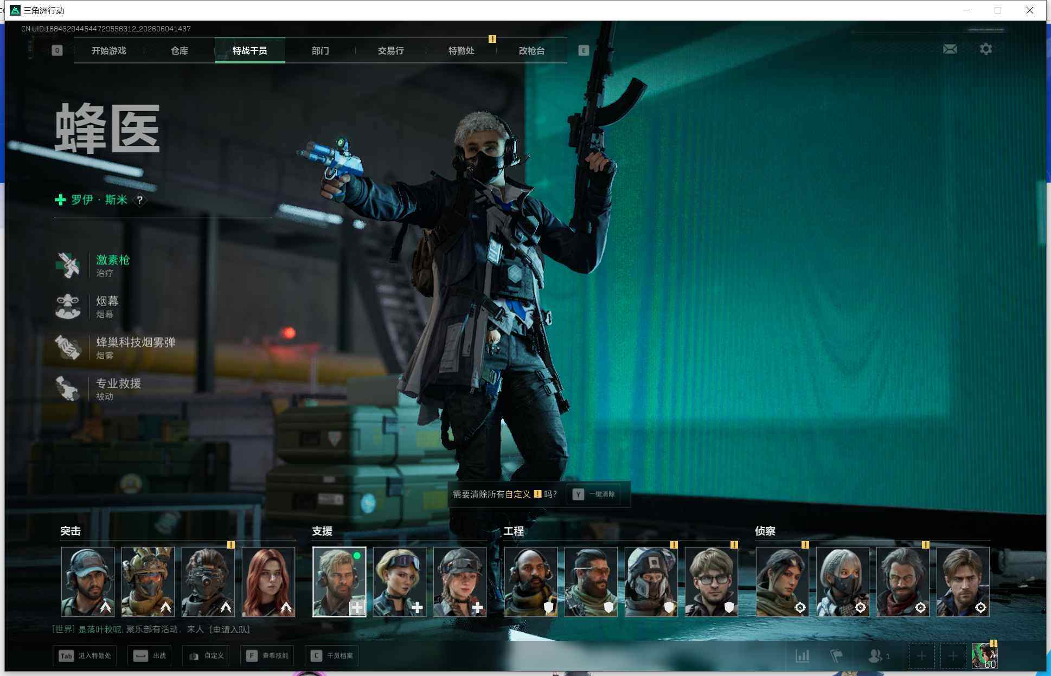Switch to the 仓库 tab

coord(180,50)
